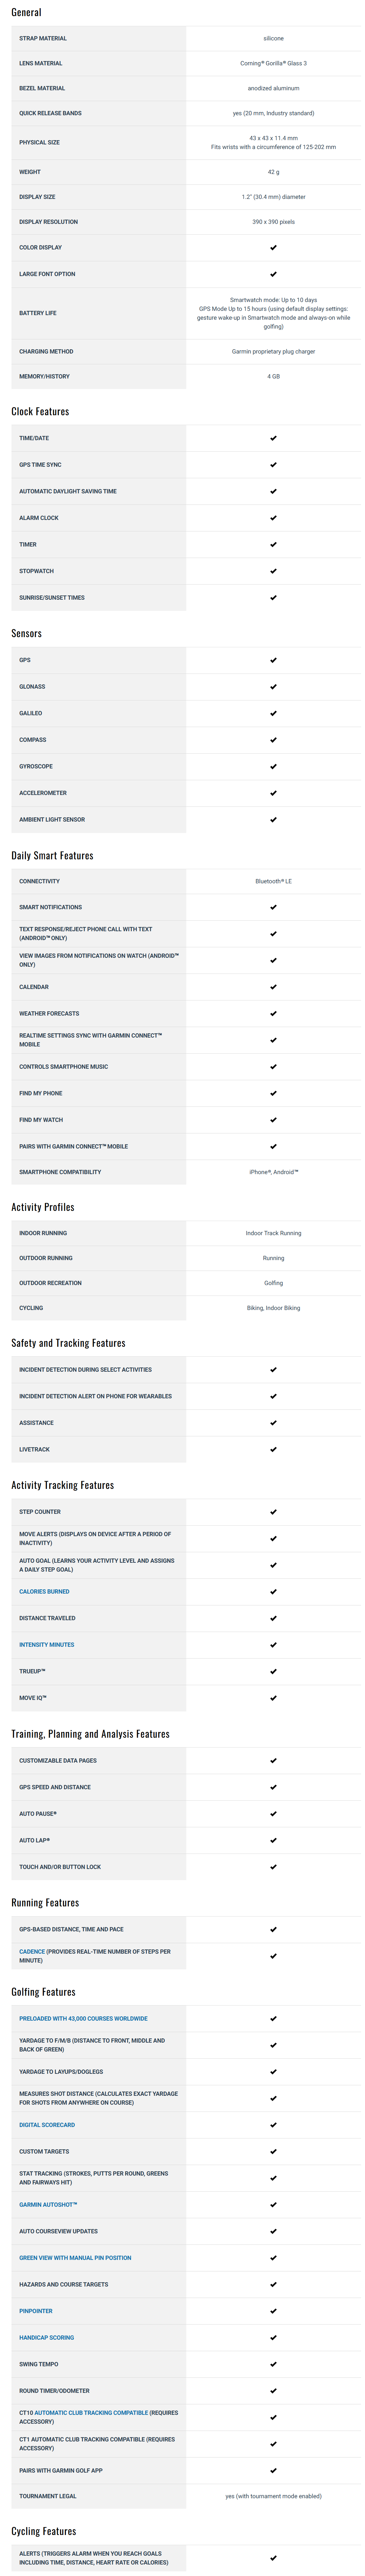Click the LiveTrack row checkmark

click(273, 1449)
